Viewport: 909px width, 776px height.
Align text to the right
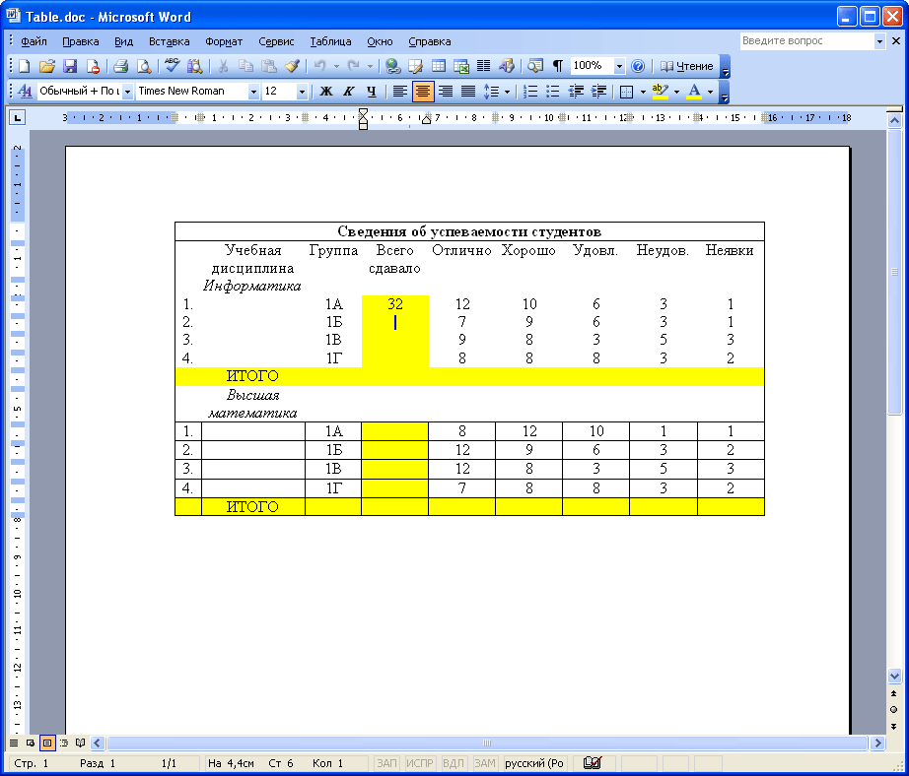pyautogui.click(x=446, y=91)
